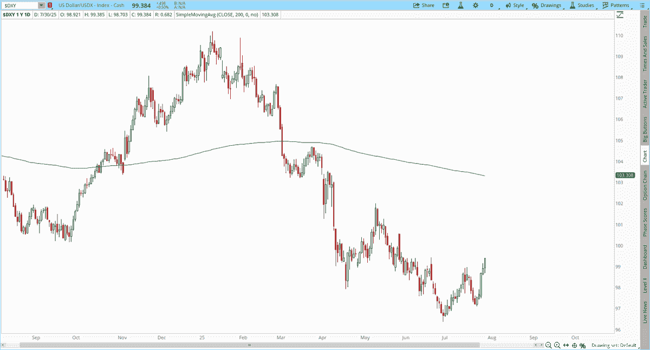
Task: Select the Chart sidebar tab
Action: (645, 157)
